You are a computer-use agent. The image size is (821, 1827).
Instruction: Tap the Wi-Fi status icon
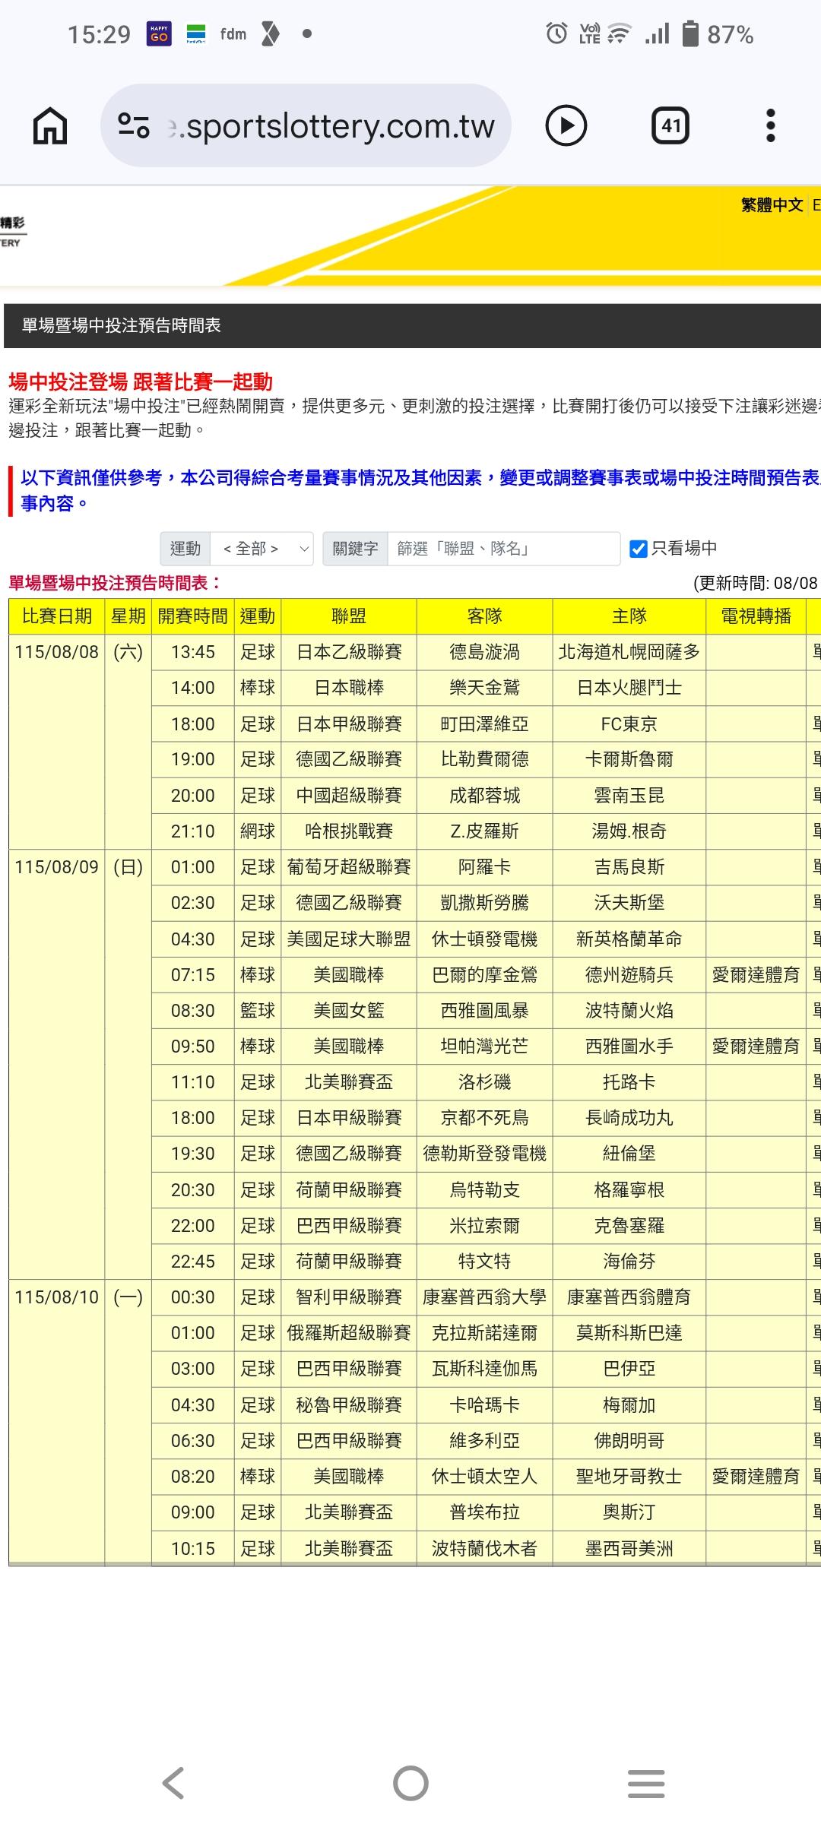point(620,34)
